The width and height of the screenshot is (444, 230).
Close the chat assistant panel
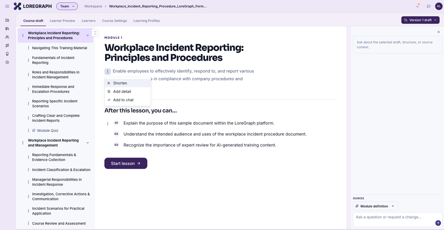[x=439, y=32]
